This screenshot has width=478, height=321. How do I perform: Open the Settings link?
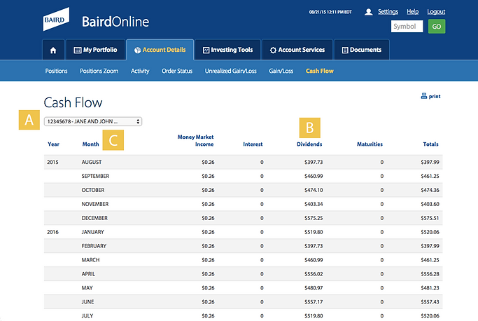coord(388,12)
